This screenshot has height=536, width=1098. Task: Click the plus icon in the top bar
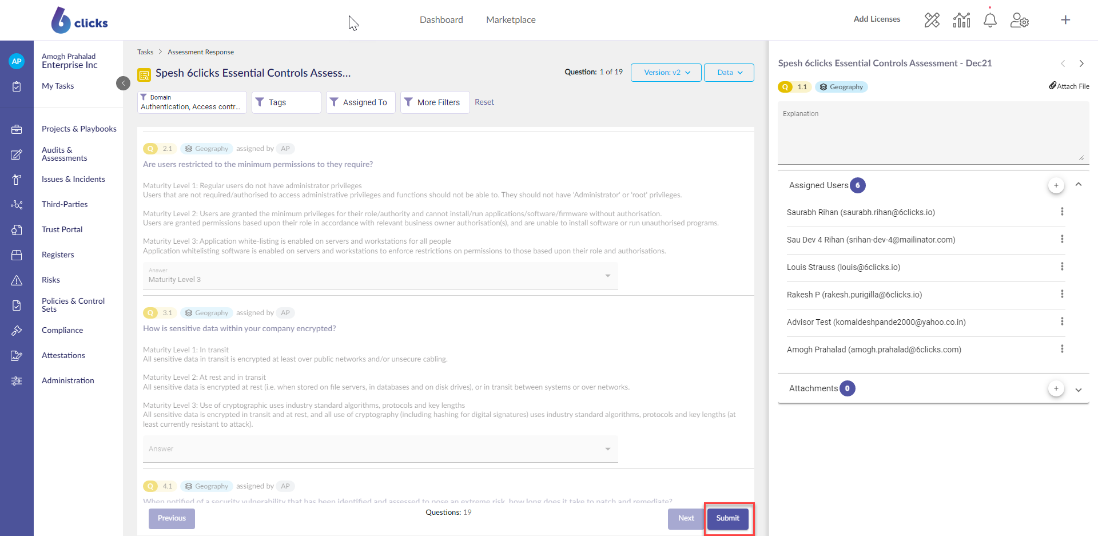pos(1065,20)
